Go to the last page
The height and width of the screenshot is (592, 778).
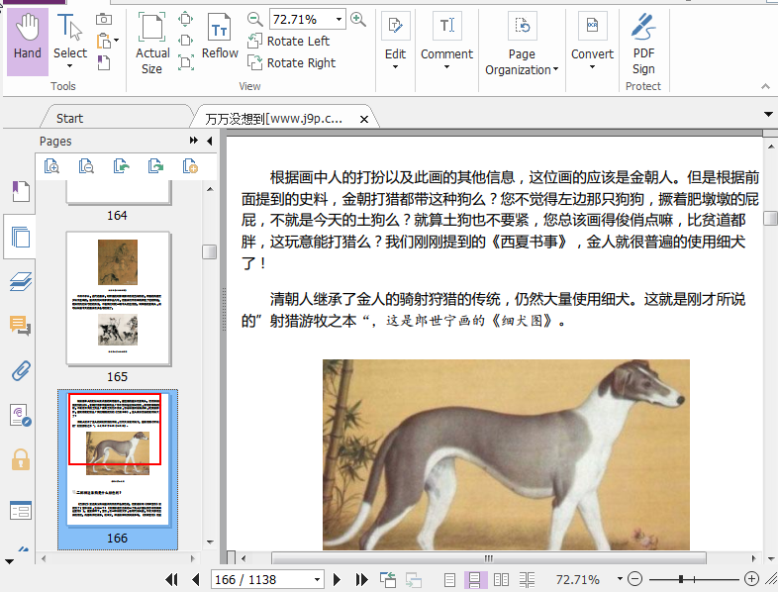click(361, 579)
